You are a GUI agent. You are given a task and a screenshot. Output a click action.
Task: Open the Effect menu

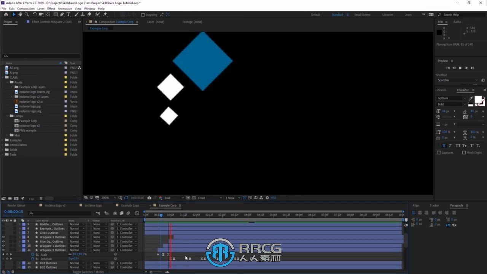click(x=51, y=8)
